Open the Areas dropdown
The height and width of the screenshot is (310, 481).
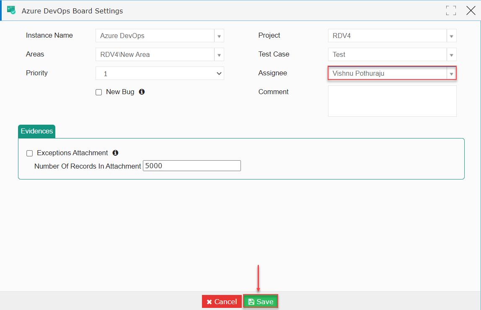(219, 54)
